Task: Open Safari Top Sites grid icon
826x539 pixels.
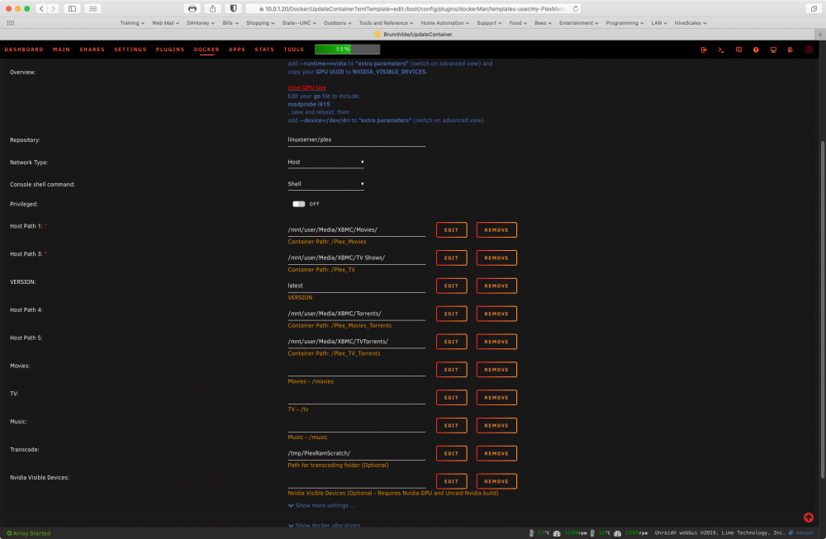Action: click(x=93, y=8)
